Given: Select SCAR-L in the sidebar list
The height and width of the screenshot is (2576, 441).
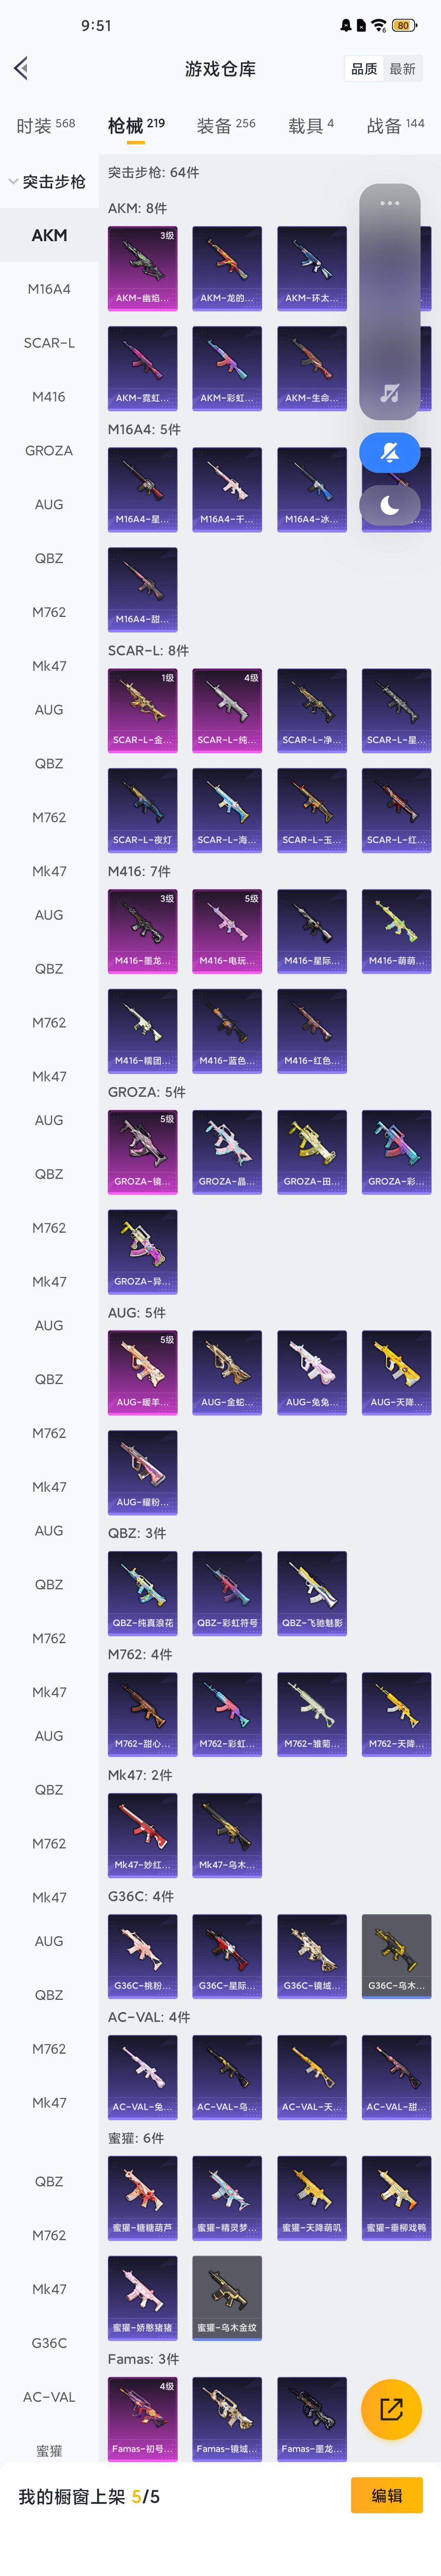Looking at the screenshot, I should click(x=49, y=343).
